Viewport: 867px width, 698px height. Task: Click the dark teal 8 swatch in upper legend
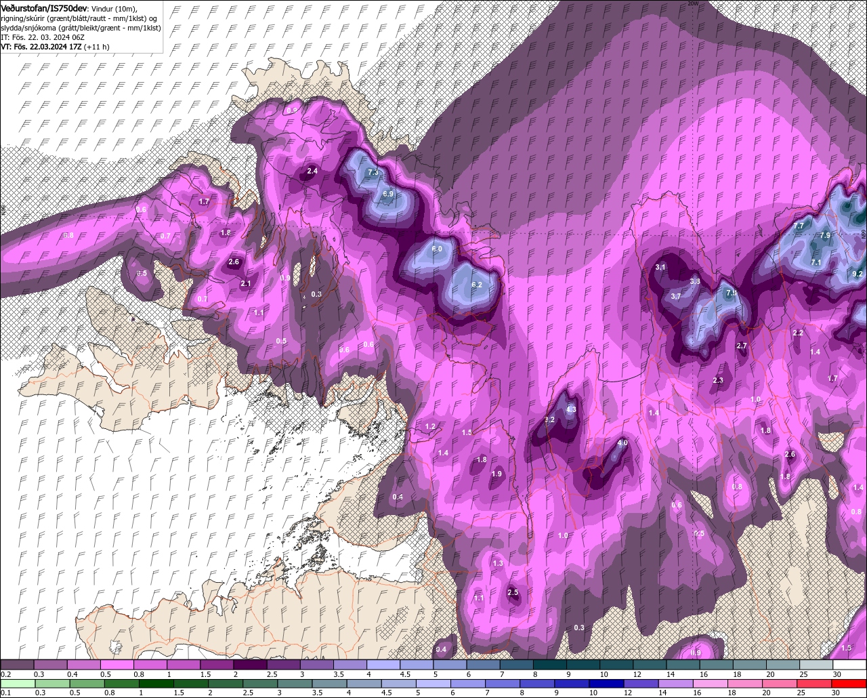[x=550, y=665]
